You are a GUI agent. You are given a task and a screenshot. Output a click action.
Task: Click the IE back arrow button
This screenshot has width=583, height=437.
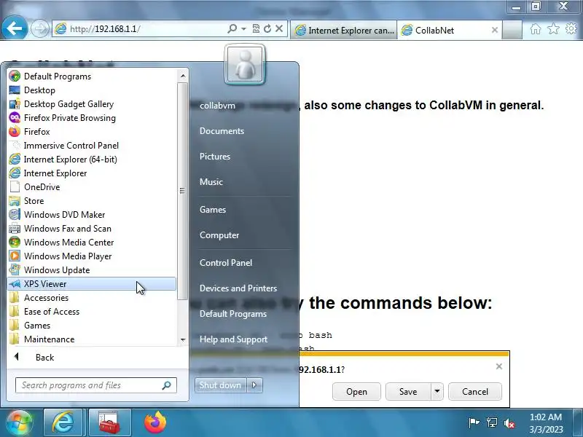(x=14, y=28)
